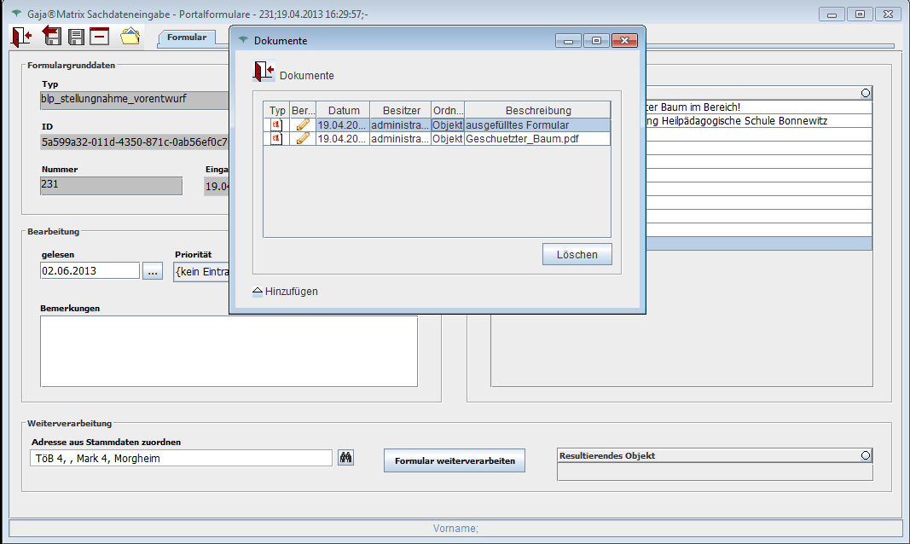Click PDF type icon of Geschuetzter_Baum.pdf row

point(276,138)
